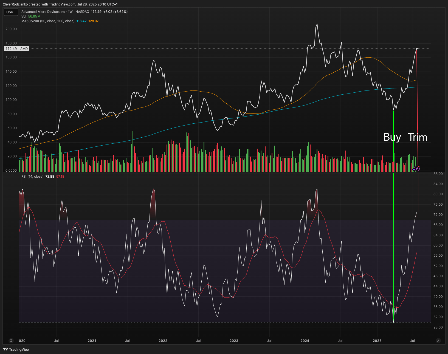Click the orange MA200 value 128.07
Screen dimensions: 448x354
(94, 21)
